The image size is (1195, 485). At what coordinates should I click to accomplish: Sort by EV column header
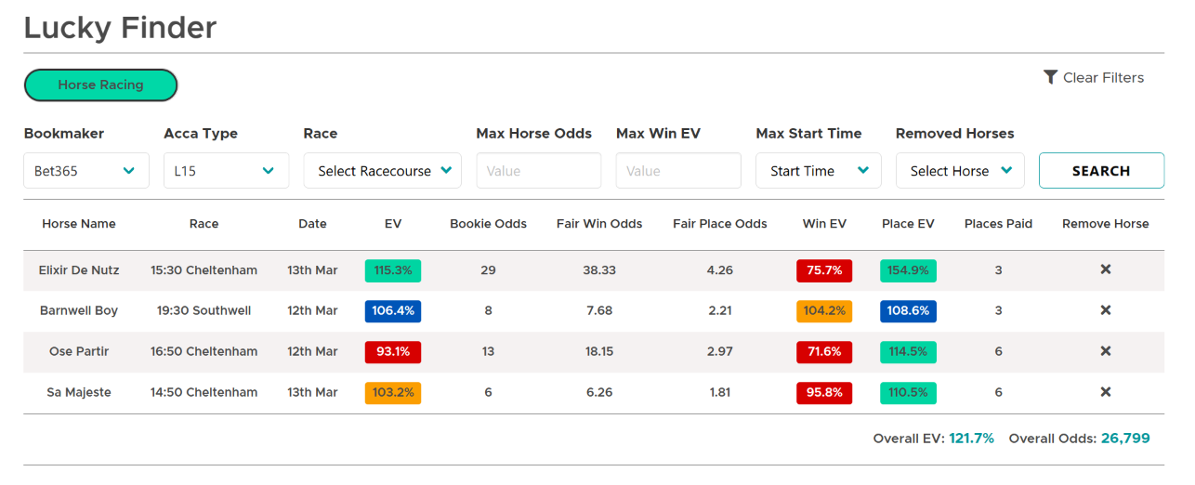(393, 224)
